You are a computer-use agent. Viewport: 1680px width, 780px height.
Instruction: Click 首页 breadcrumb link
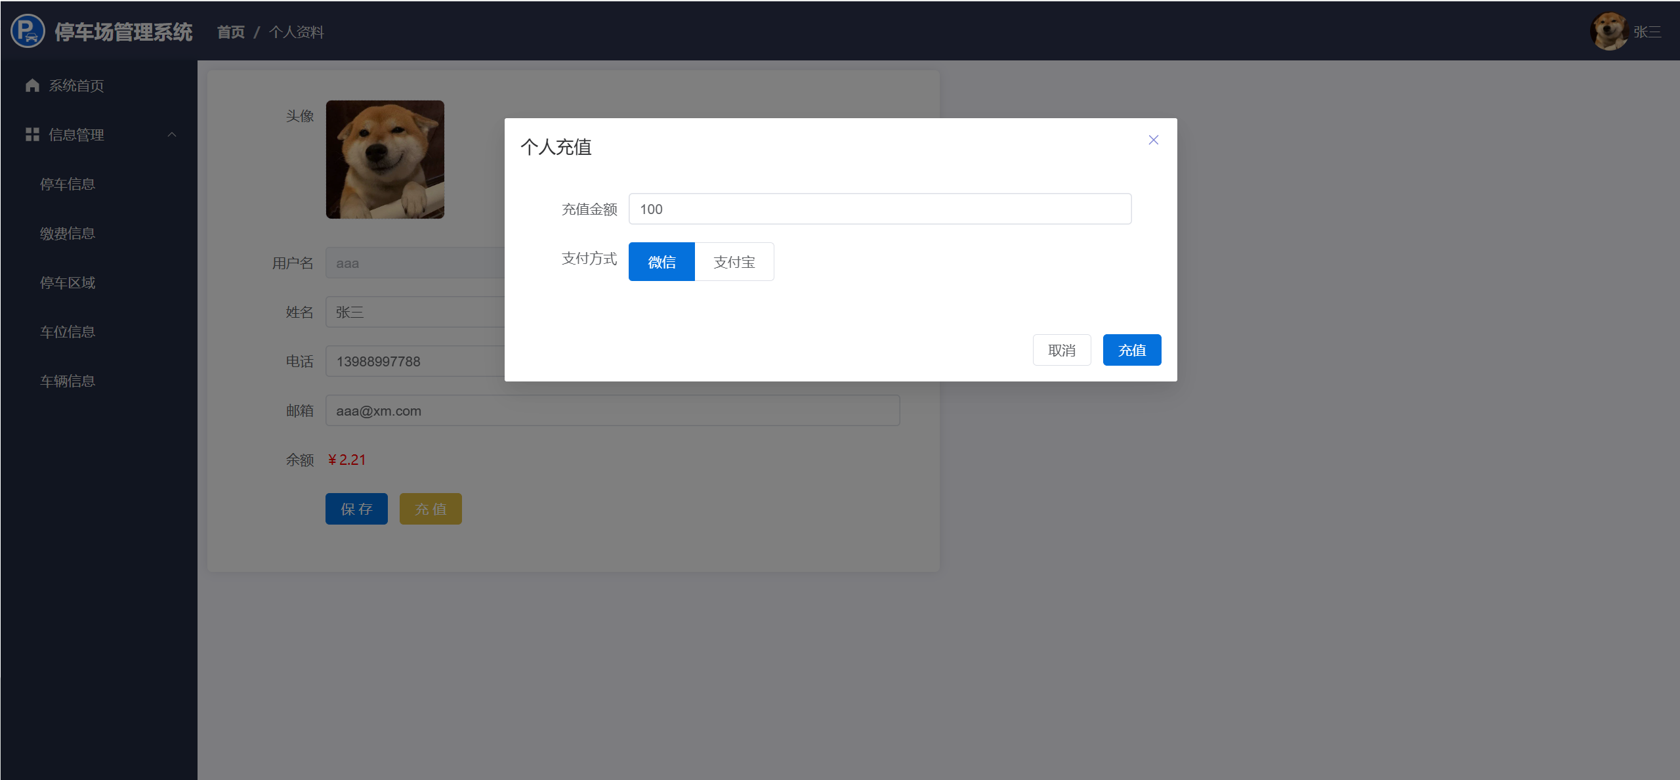pos(231,32)
